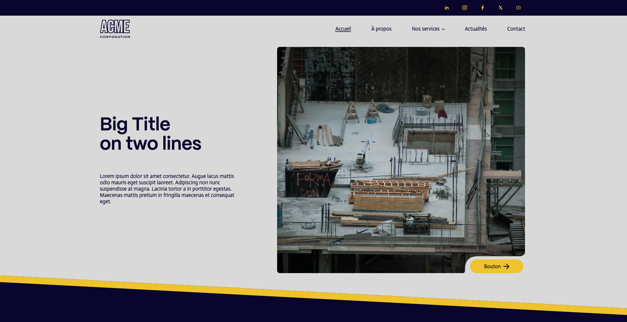The width and height of the screenshot is (627, 322).
Task: Click the ACME Corporation logo
Action: (x=115, y=27)
